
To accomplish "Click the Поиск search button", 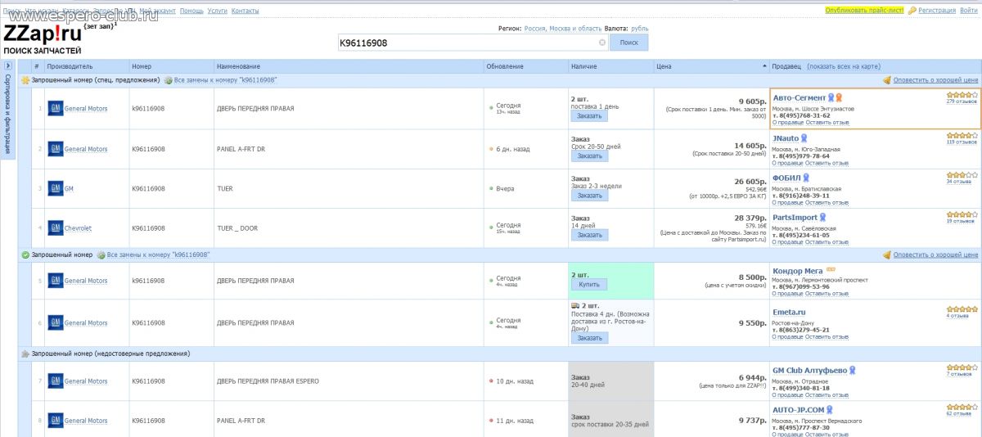I will pos(629,43).
